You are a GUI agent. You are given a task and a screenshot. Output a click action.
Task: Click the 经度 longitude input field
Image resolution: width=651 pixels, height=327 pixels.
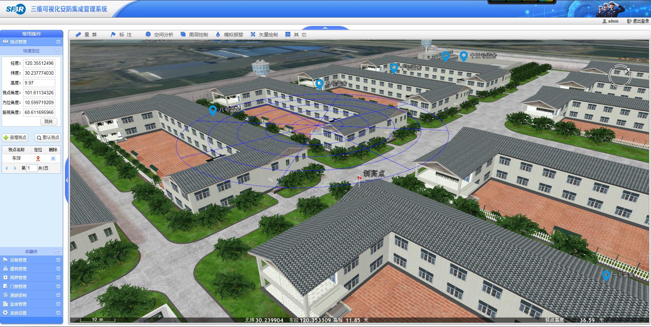click(x=39, y=63)
